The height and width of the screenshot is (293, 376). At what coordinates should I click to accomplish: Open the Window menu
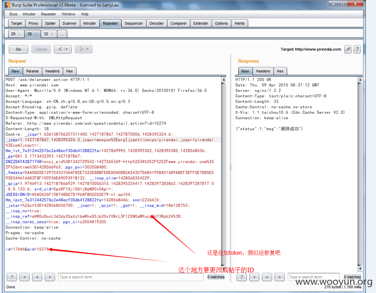coord(68,14)
